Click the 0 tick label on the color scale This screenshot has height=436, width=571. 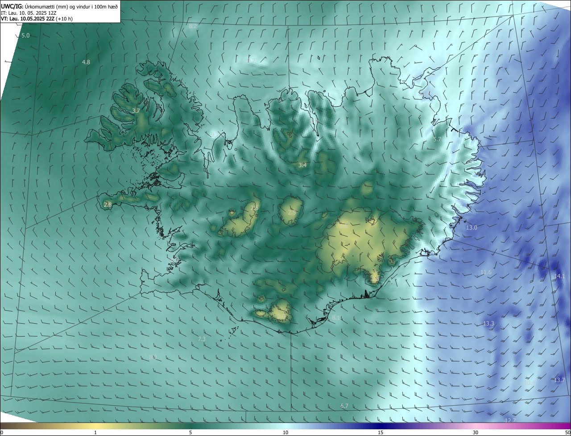click(x=2, y=432)
